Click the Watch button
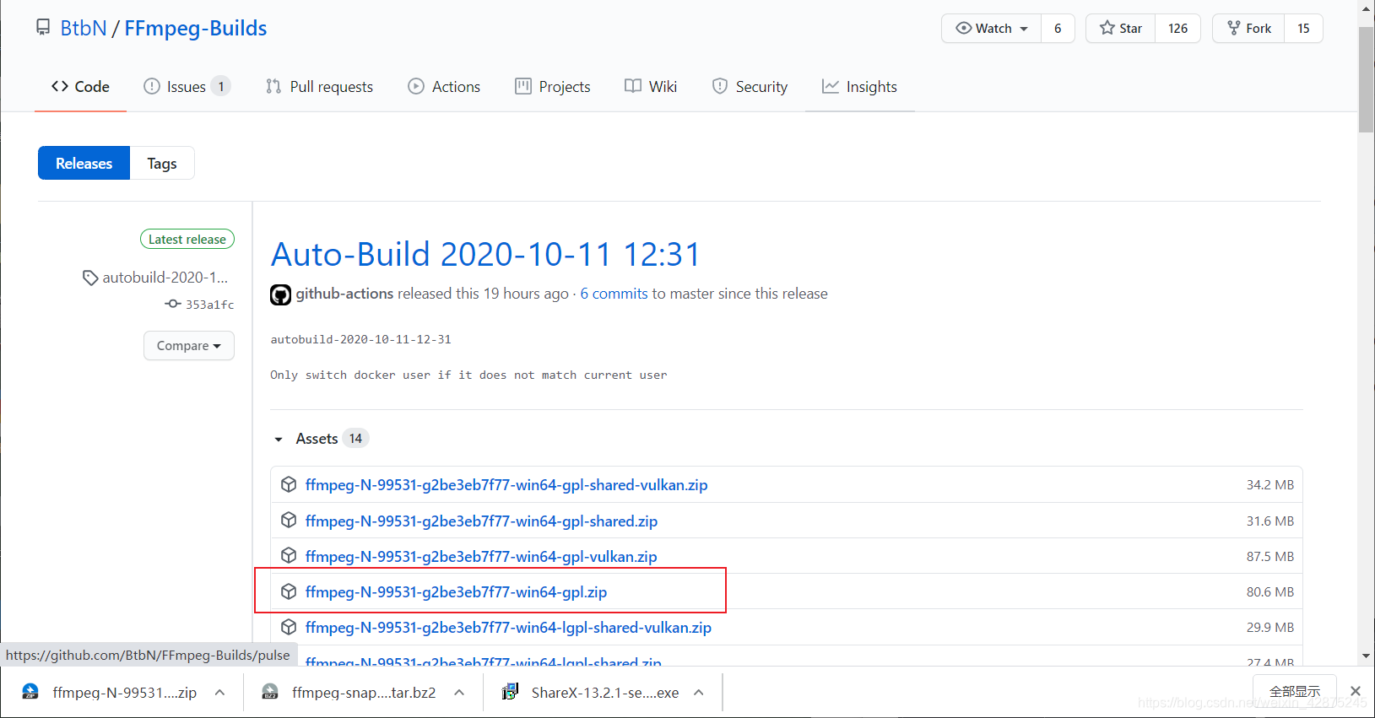Screen dimensions: 1375x718 [992, 28]
